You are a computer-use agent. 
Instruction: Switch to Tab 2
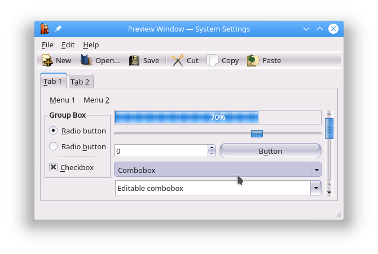click(x=80, y=82)
